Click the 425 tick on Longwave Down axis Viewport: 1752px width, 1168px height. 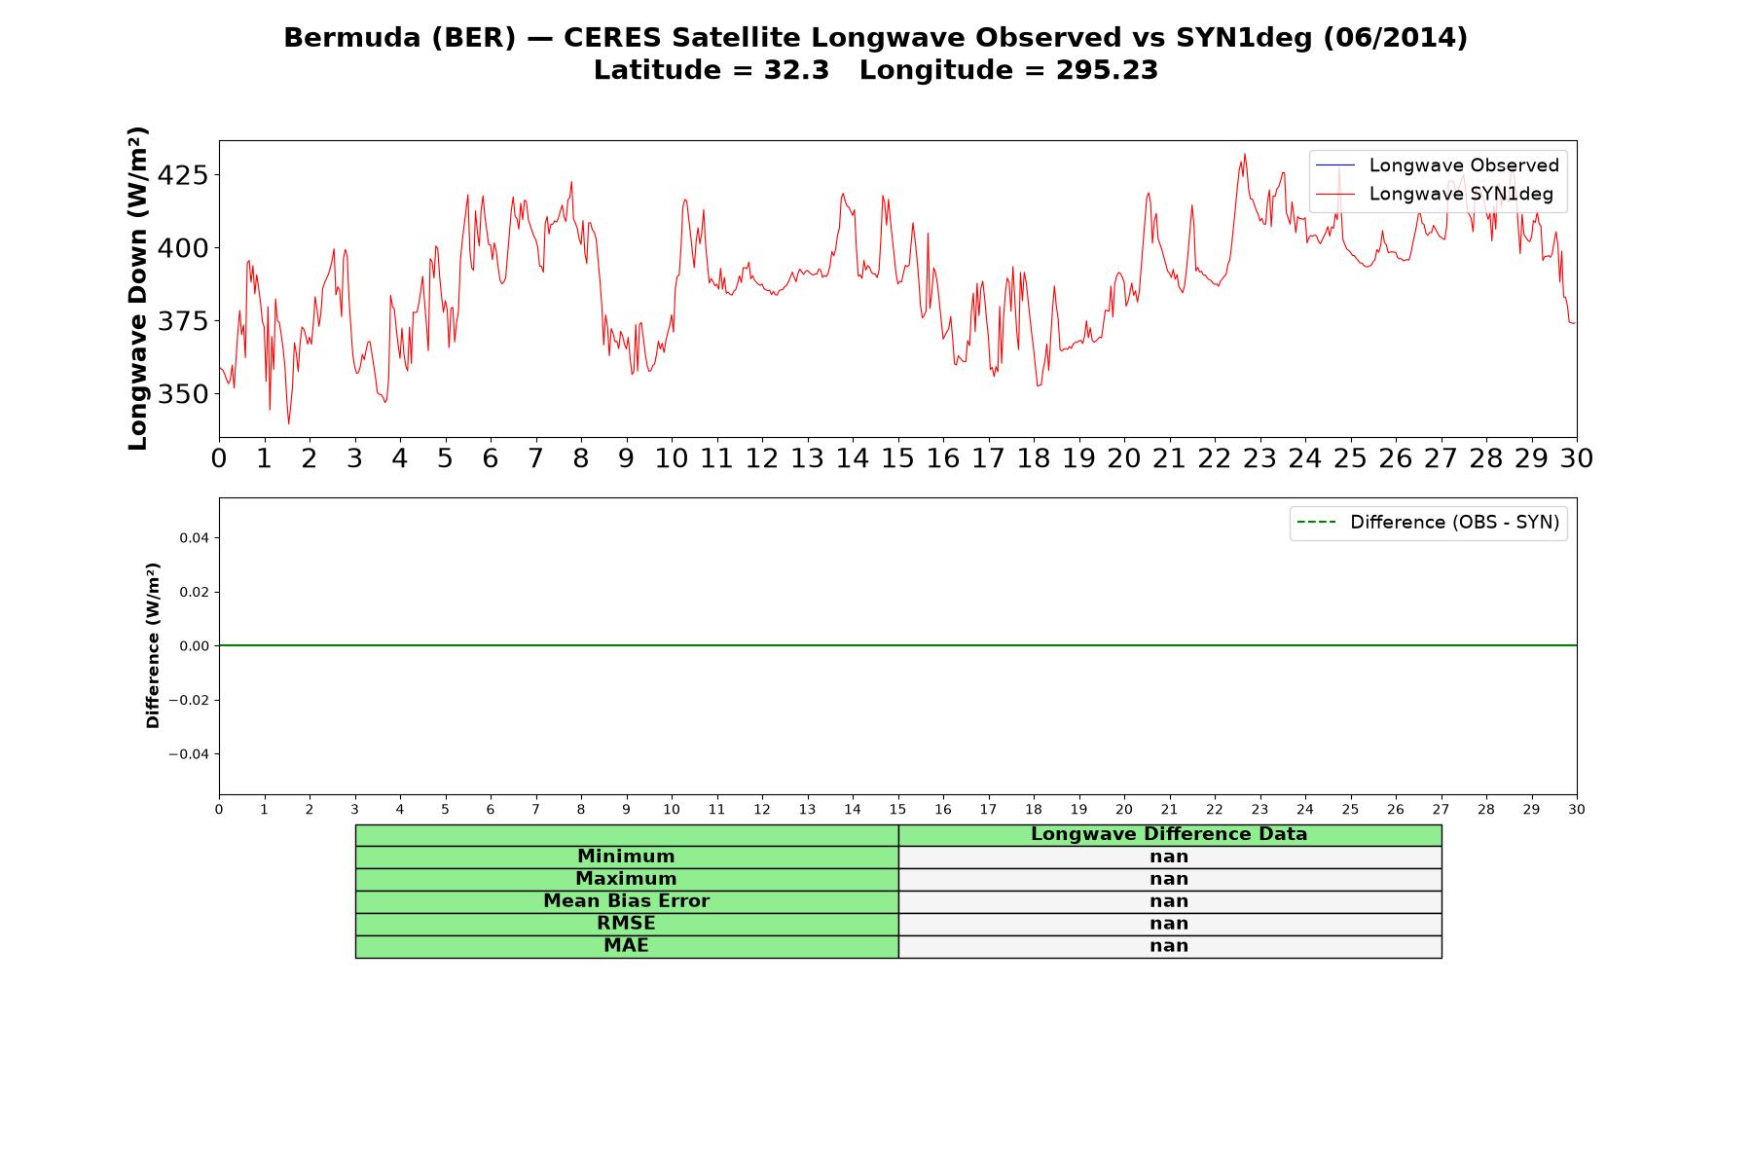tap(183, 175)
